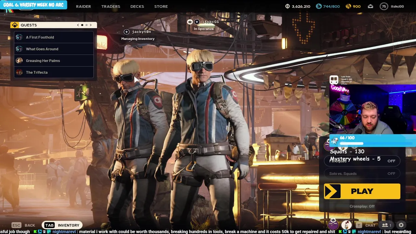Click the coin currency icon beside 3,626,210

(x=287, y=6)
